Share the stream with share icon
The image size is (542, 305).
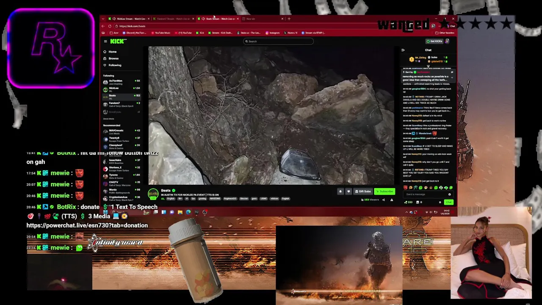point(384,200)
